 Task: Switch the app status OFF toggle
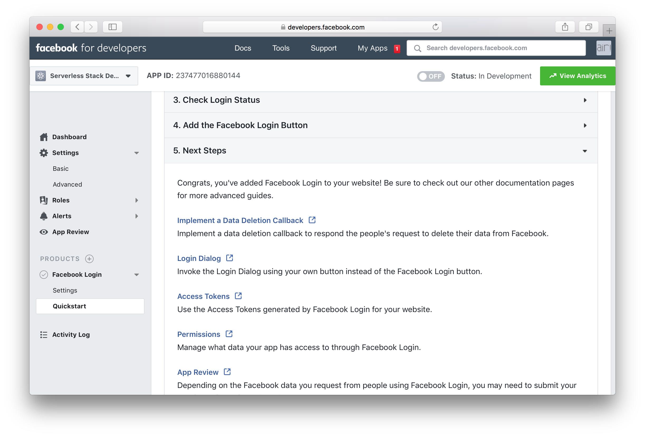click(x=431, y=76)
